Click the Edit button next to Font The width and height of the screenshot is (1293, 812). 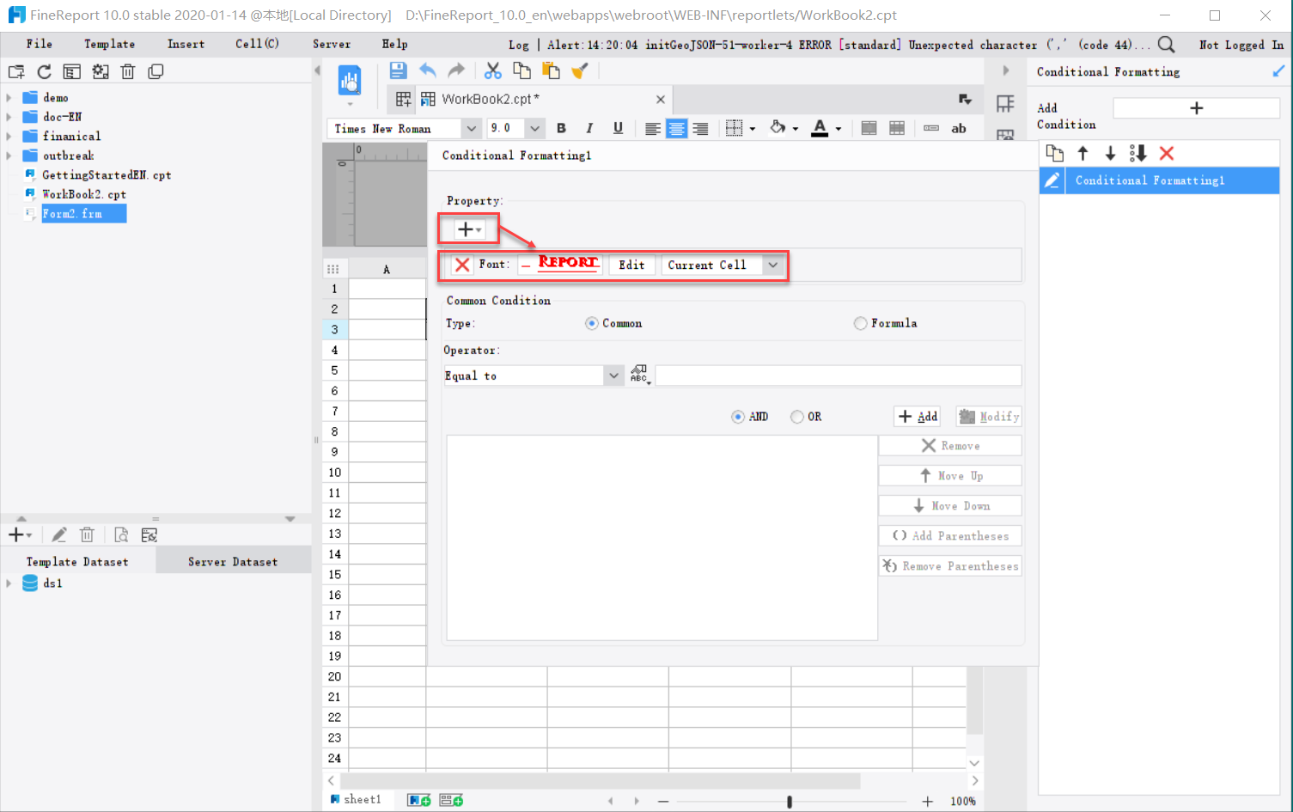click(631, 265)
